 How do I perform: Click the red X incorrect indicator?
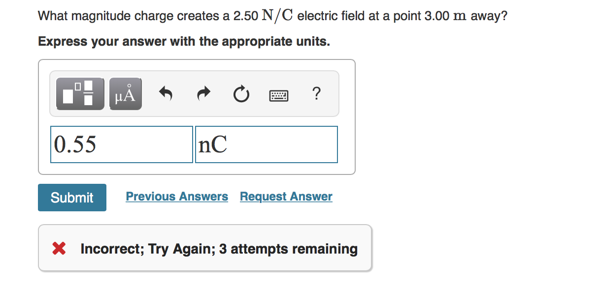pyautogui.click(x=59, y=248)
